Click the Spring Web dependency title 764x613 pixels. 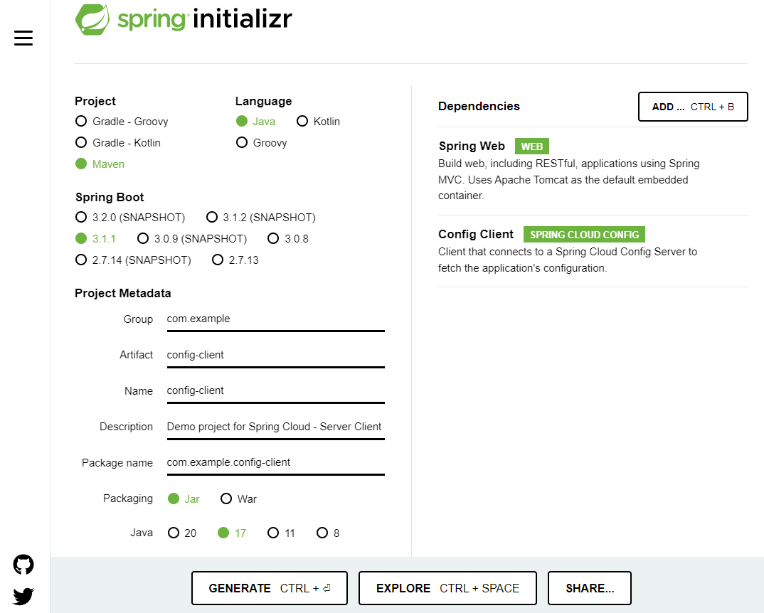472,146
